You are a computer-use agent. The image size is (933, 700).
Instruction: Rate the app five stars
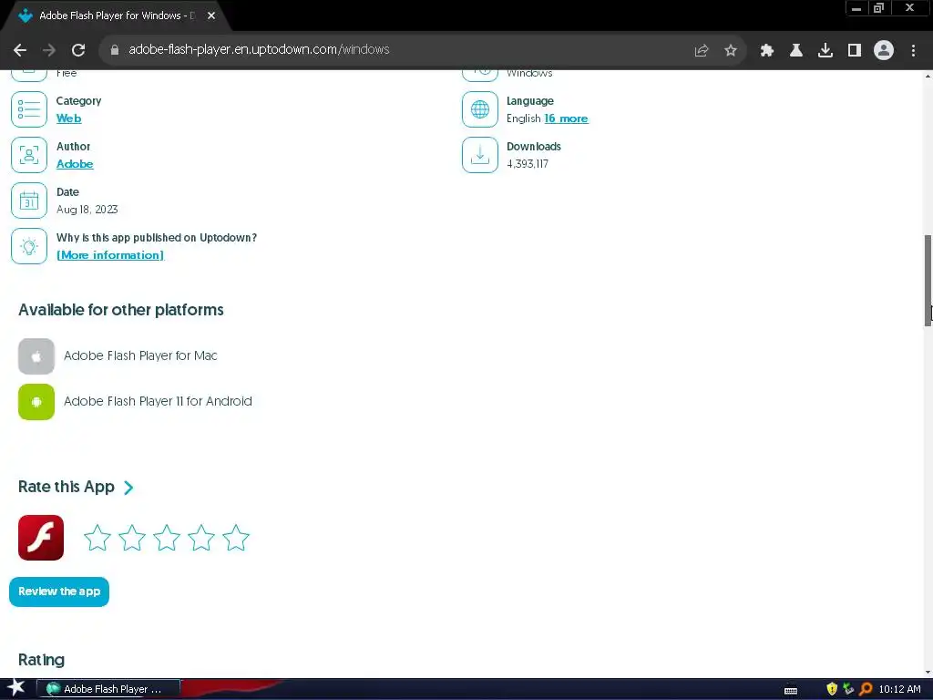coord(236,538)
